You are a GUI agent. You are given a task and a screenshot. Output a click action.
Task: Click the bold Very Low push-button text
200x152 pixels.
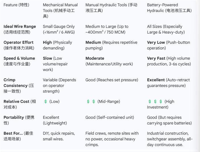pos(156,42)
